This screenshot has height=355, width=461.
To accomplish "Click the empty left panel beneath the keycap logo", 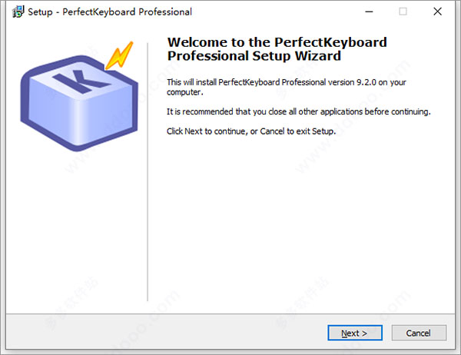I will pyautogui.click(x=76, y=230).
